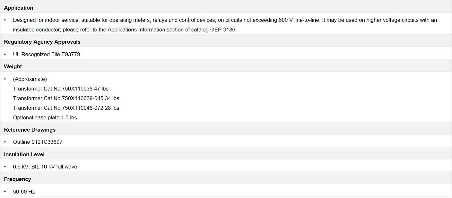
Task: Click UL Recognized File E93779 entry
Action: click(x=47, y=54)
